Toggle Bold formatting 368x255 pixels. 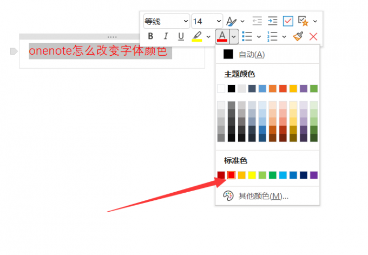[150, 36]
